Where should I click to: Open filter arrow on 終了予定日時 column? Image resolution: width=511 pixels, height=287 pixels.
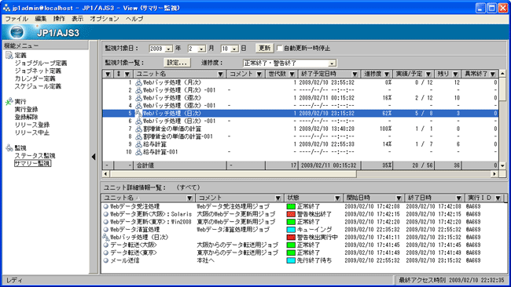coord(355,74)
